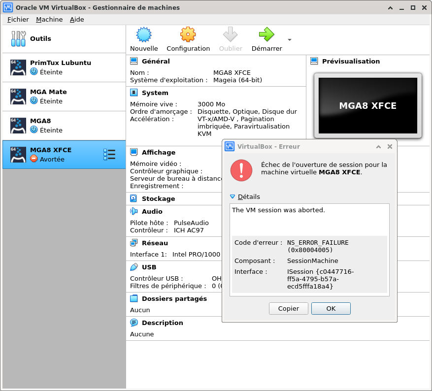Close the VirtualBox - Erreur dialog
The image size is (432, 391).
[390, 146]
